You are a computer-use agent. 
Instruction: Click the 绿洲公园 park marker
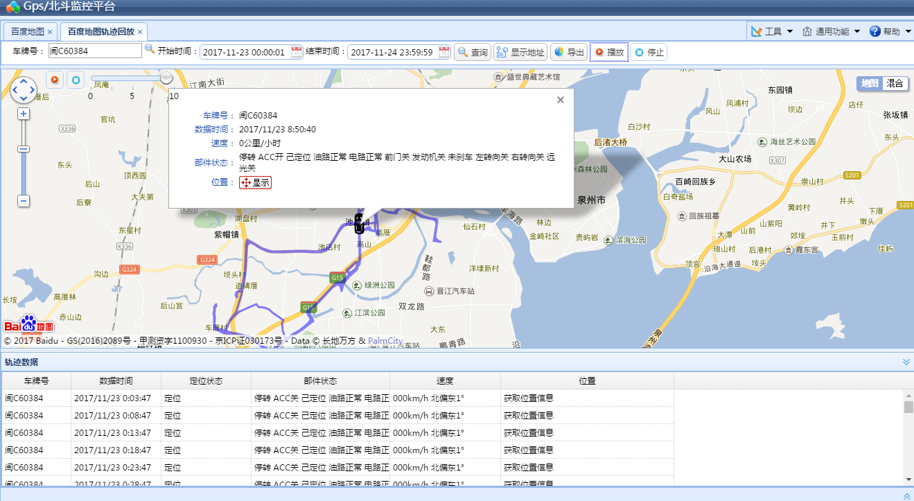[356, 285]
